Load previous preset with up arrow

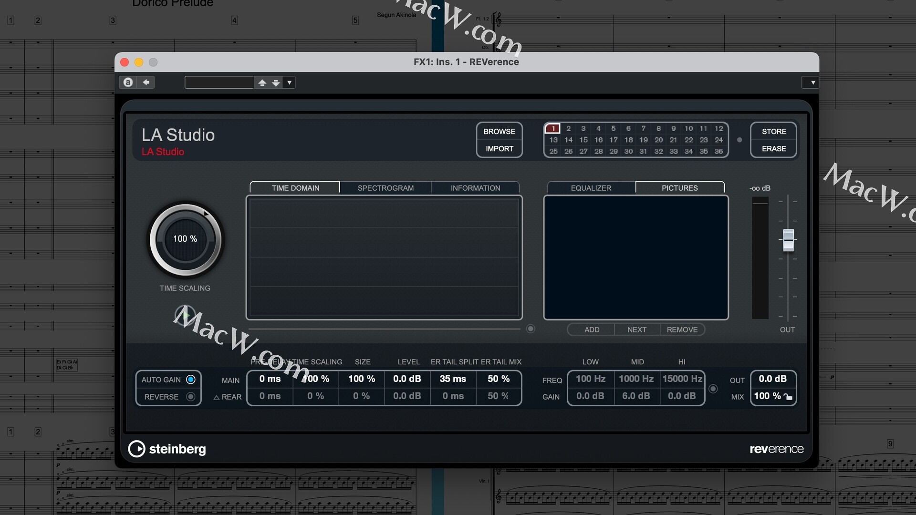click(262, 82)
